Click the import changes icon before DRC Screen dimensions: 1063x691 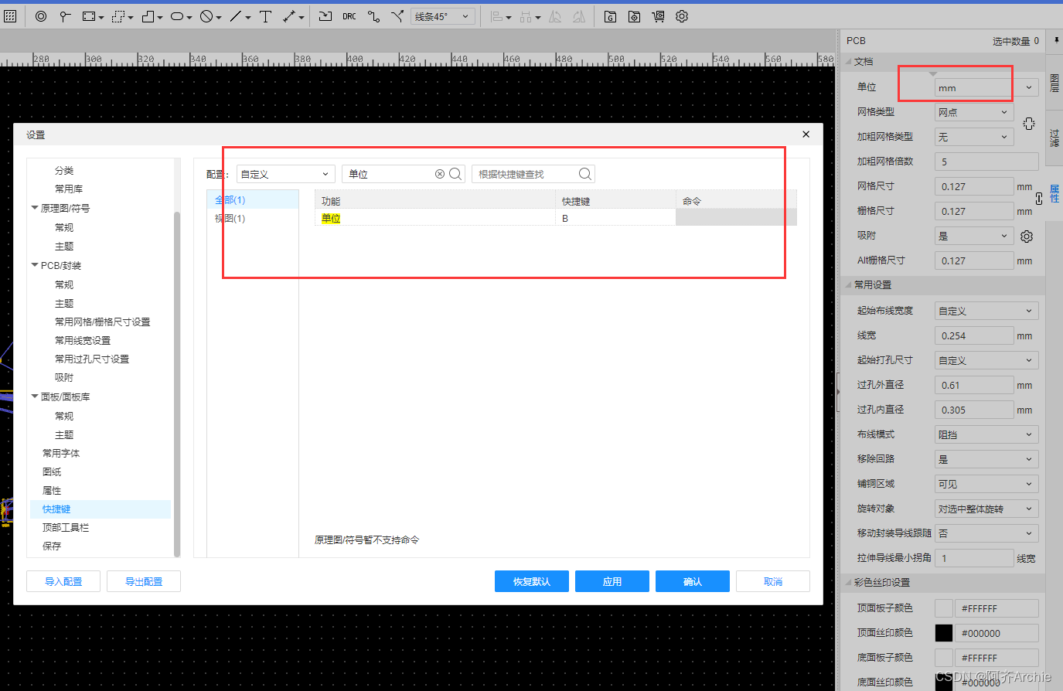[325, 16]
